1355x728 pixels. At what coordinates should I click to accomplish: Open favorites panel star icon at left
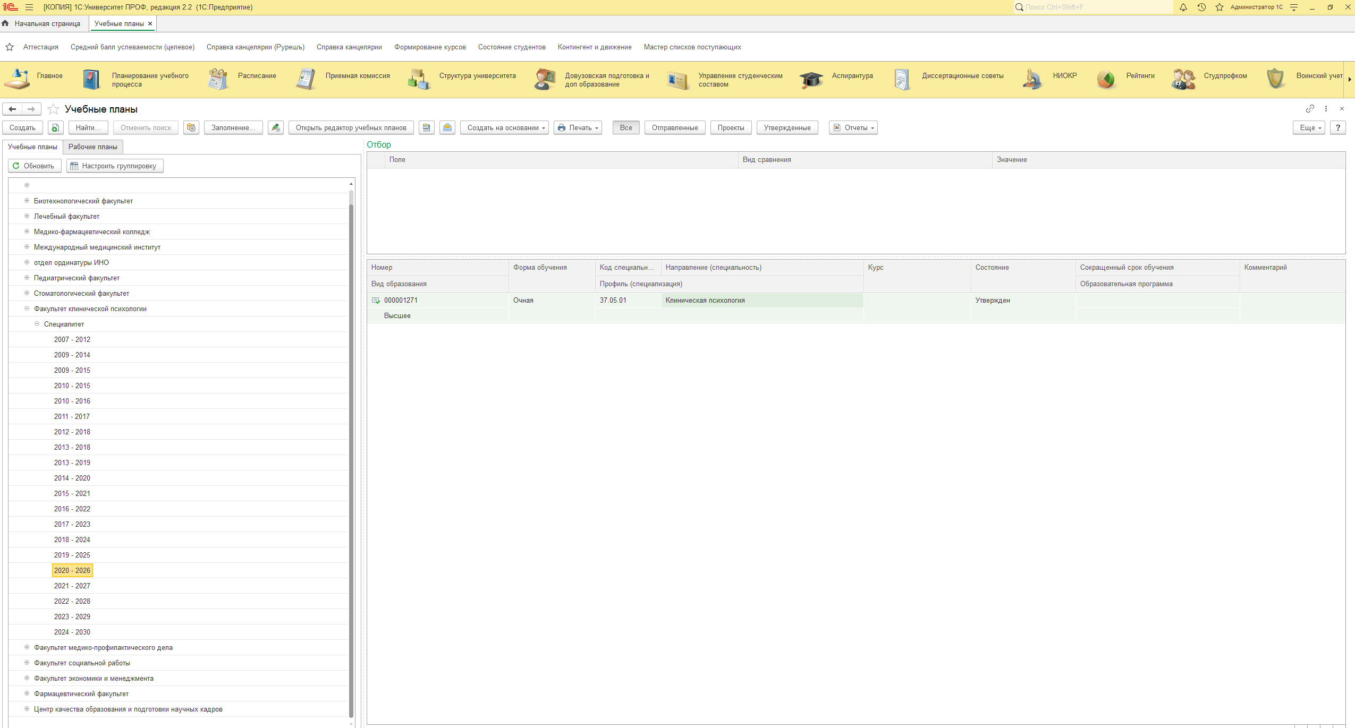(10, 47)
